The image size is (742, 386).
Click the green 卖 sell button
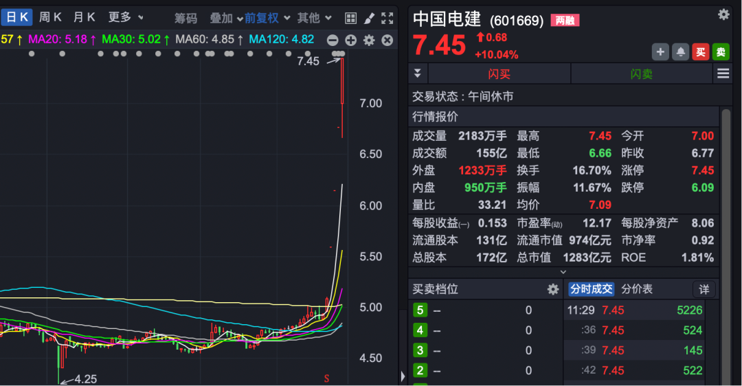(x=721, y=52)
